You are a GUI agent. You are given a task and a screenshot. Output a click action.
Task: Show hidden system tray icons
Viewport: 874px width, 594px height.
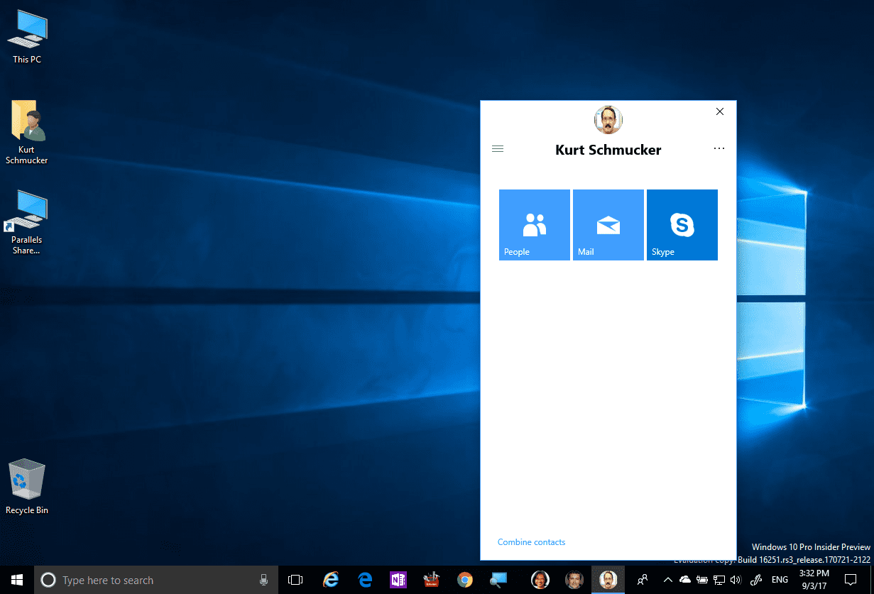coord(667,580)
